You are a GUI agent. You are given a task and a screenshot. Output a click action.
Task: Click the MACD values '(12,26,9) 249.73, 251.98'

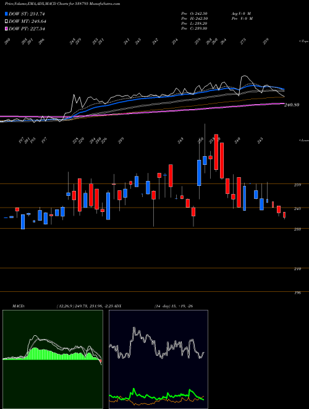80,306
